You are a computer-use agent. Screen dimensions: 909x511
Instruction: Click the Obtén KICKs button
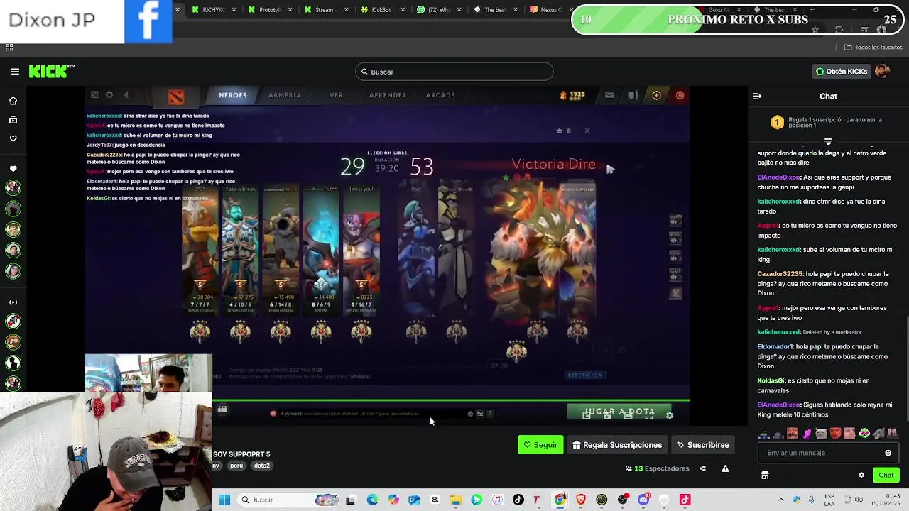coord(842,72)
